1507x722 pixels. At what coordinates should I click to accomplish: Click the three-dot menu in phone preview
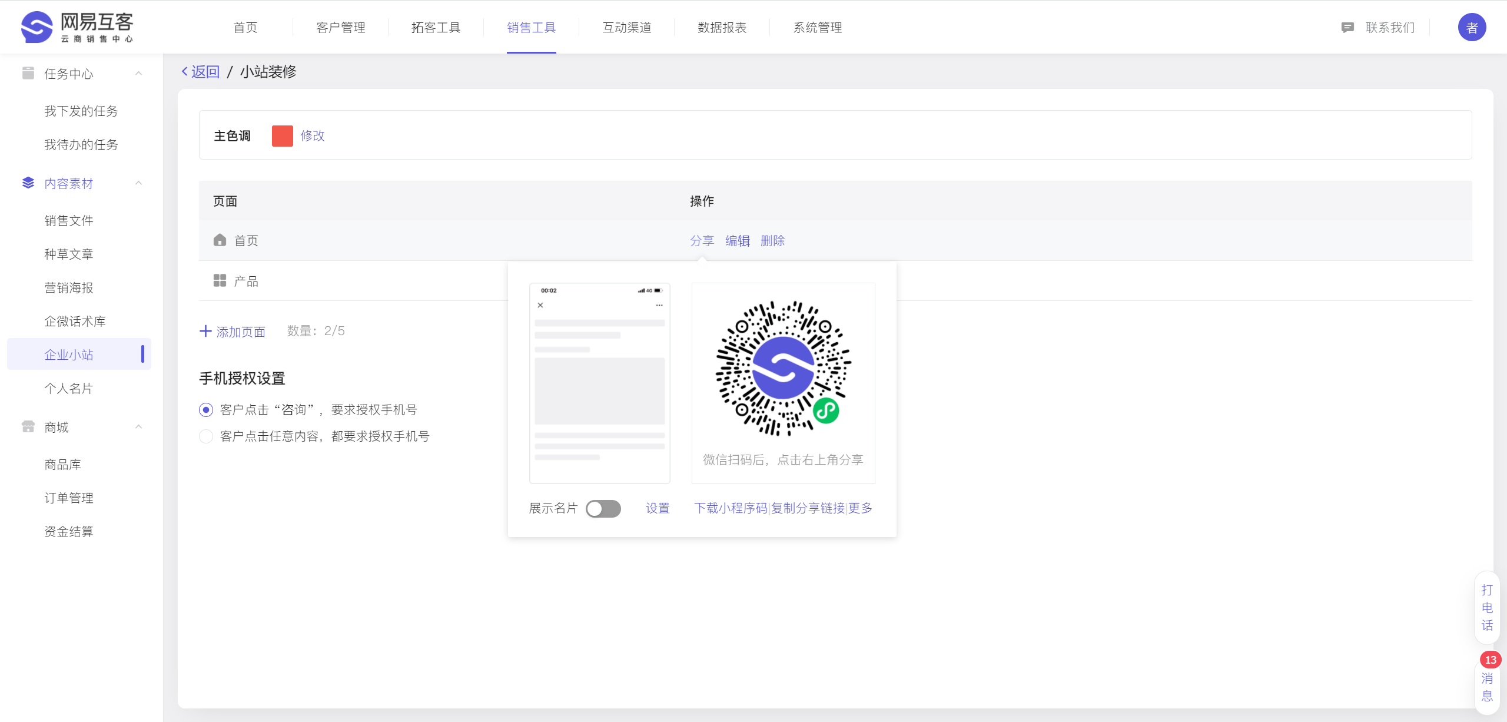point(659,305)
